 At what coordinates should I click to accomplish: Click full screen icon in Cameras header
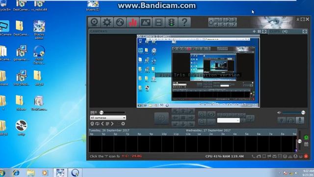point(264,31)
